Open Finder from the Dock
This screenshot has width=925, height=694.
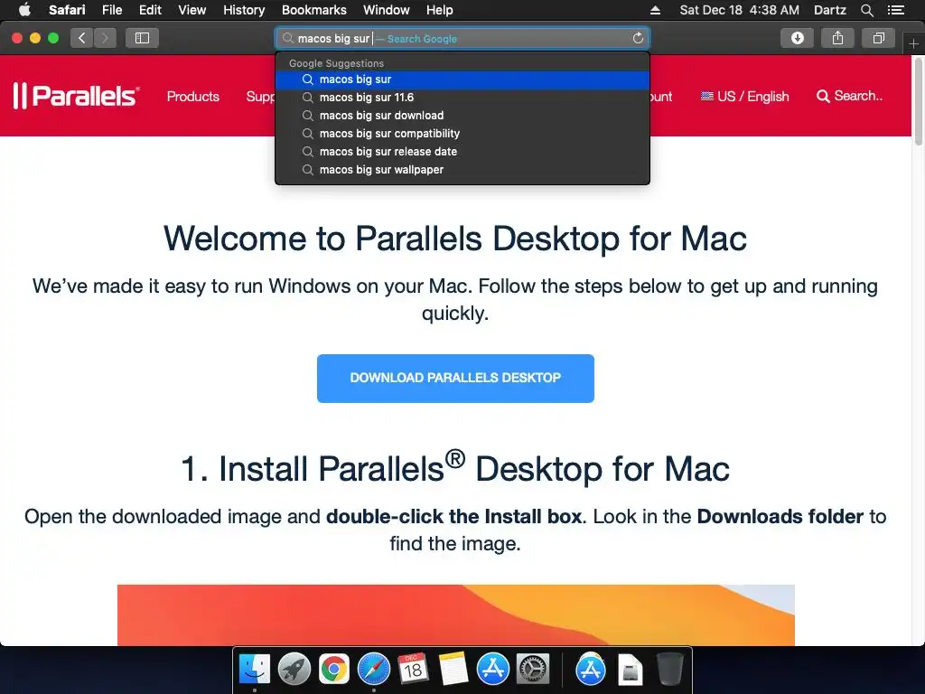pos(254,670)
